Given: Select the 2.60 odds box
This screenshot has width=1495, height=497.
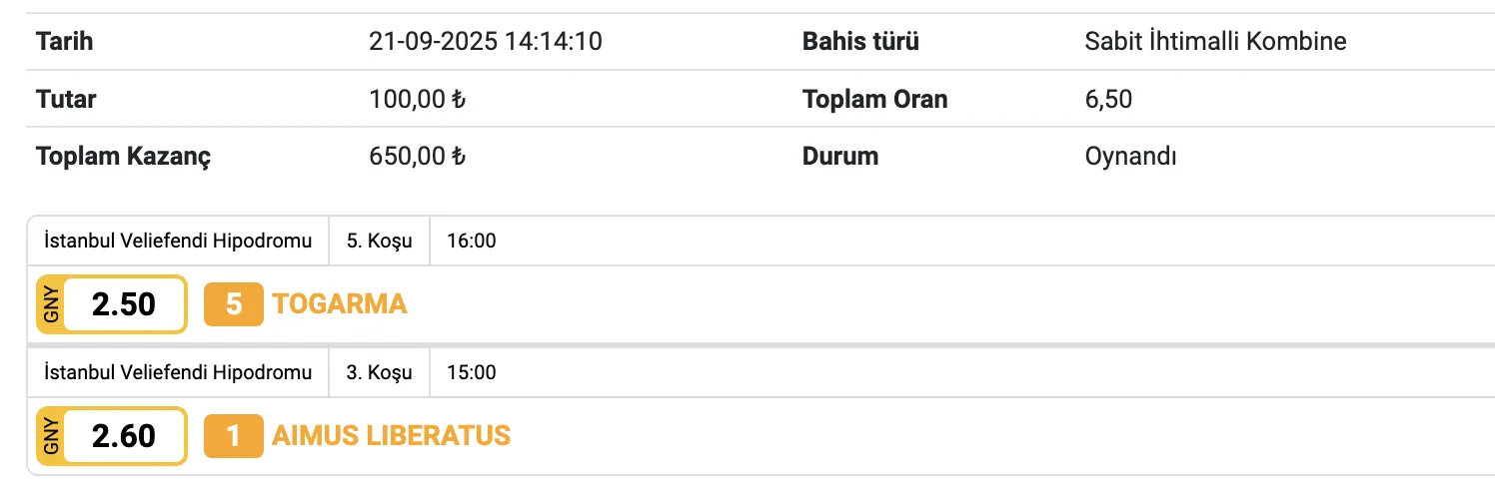Looking at the screenshot, I should click(x=124, y=436).
